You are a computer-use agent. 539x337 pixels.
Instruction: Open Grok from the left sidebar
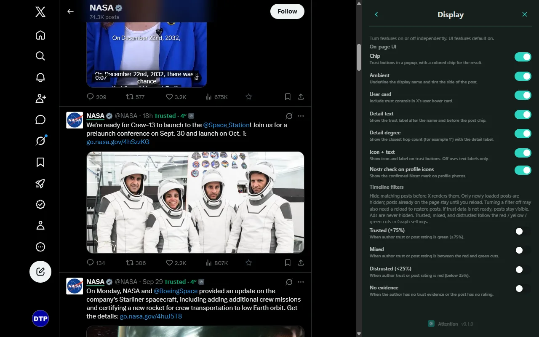[40, 141]
